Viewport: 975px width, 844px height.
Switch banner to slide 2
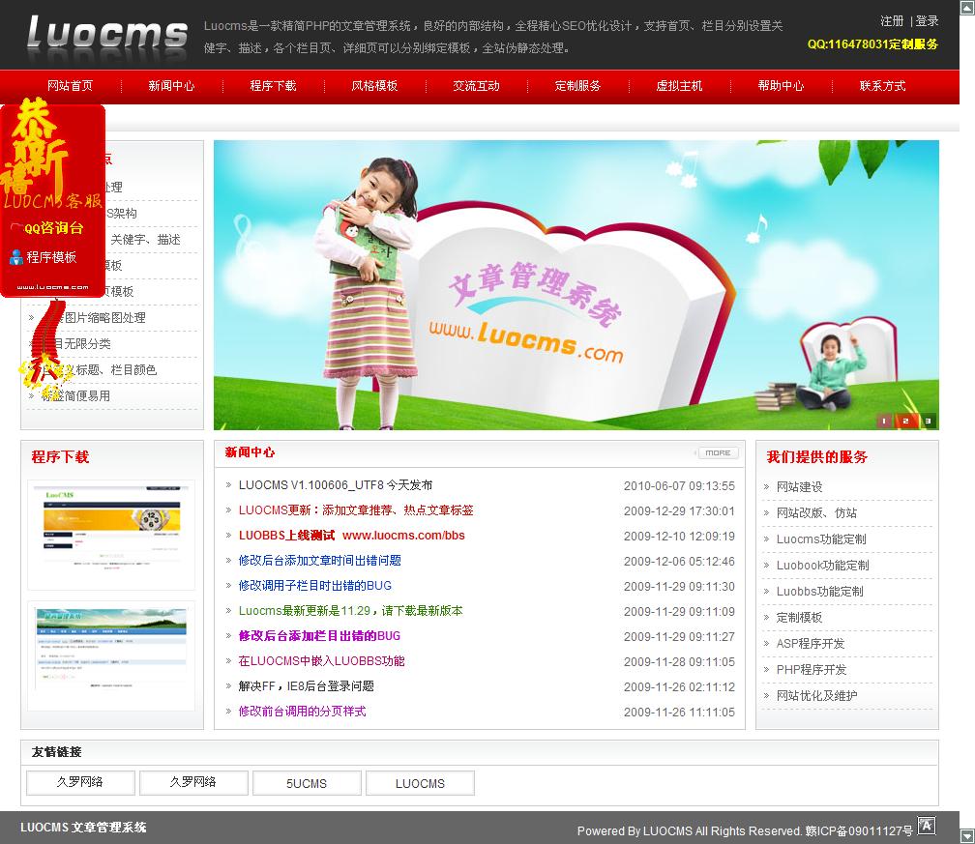pos(905,421)
